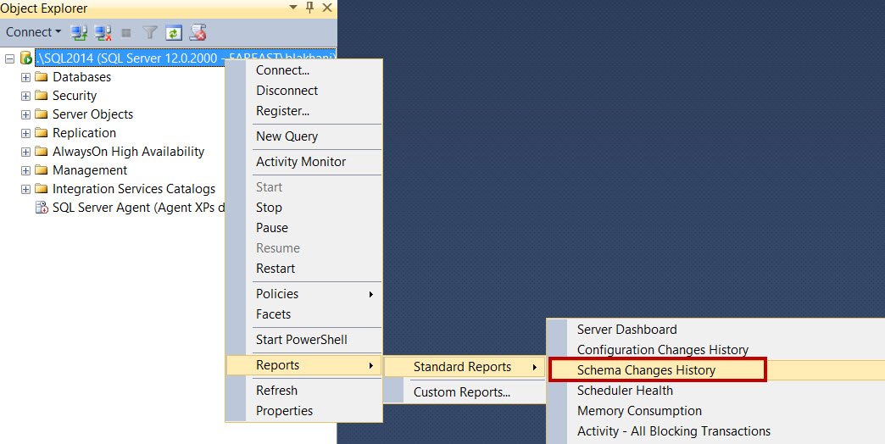885x444 pixels.
Task: Click the server instance database icon
Action: tap(26, 58)
